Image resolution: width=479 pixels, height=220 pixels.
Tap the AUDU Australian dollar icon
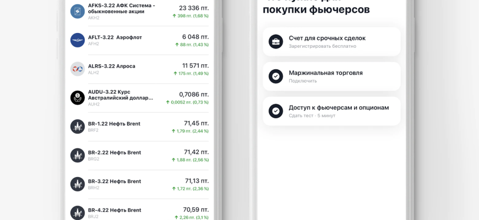pos(78,98)
